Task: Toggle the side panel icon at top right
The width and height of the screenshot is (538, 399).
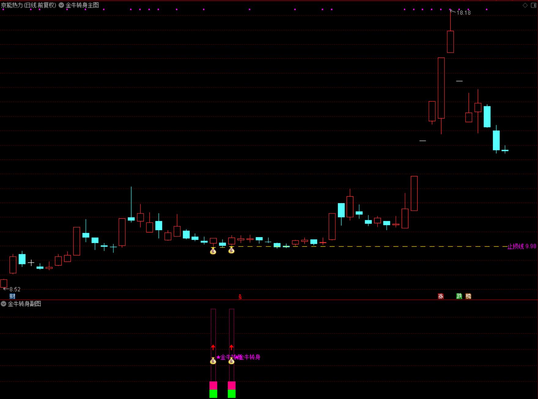Action: (533, 5)
